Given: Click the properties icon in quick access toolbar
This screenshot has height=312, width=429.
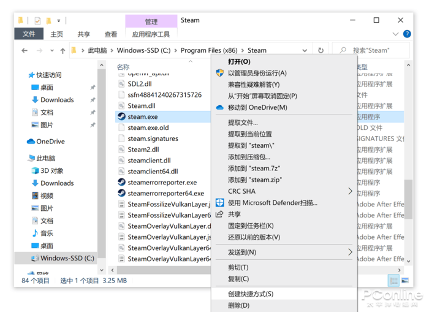Looking at the screenshot, I should [37, 21].
